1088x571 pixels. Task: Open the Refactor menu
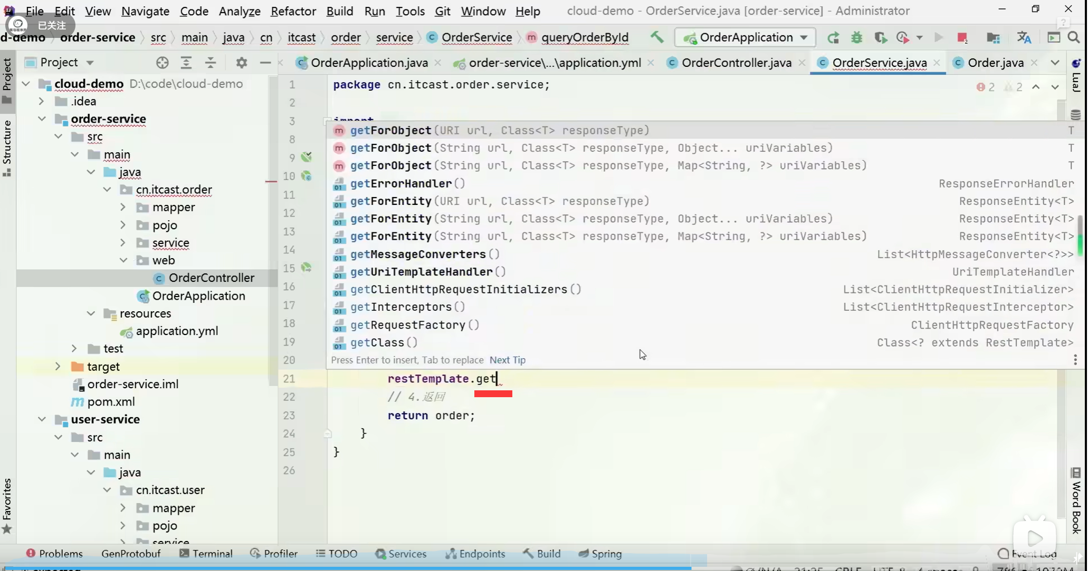pyautogui.click(x=293, y=11)
